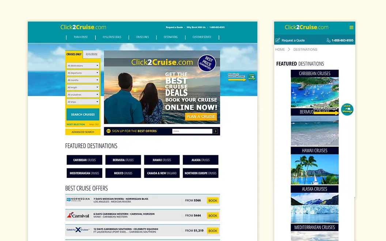Click the Advanced Search button
The height and width of the screenshot is (241, 386).
[83, 132]
